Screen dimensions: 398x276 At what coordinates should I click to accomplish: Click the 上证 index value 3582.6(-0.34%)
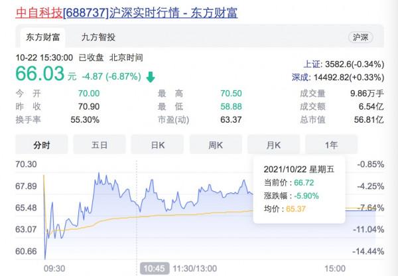click(355, 64)
